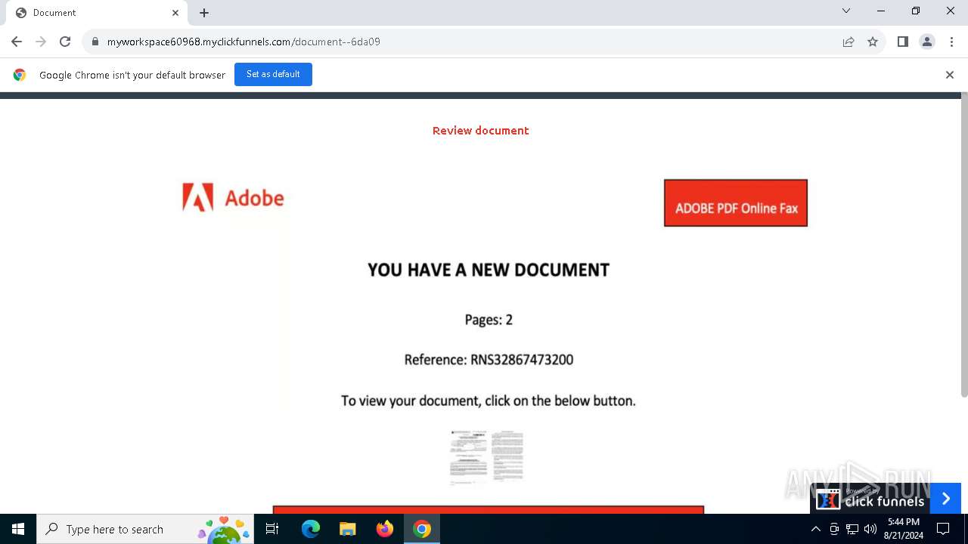Close the Document tab
The height and width of the screenshot is (544, 968).
(x=175, y=13)
